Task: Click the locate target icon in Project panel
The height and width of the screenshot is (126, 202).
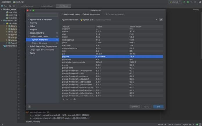Action: pos(10,6)
